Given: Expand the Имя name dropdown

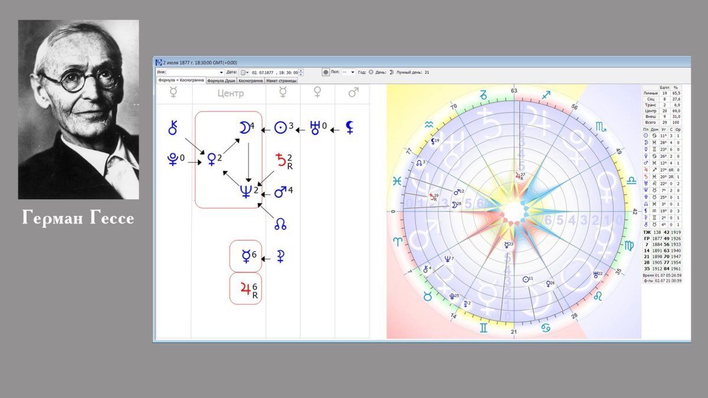Looking at the screenshot, I should click(221, 72).
